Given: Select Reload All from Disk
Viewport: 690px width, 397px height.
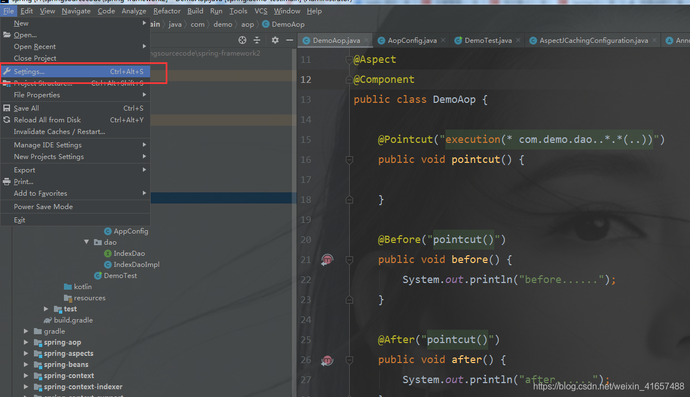Looking at the screenshot, I should (75, 120).
